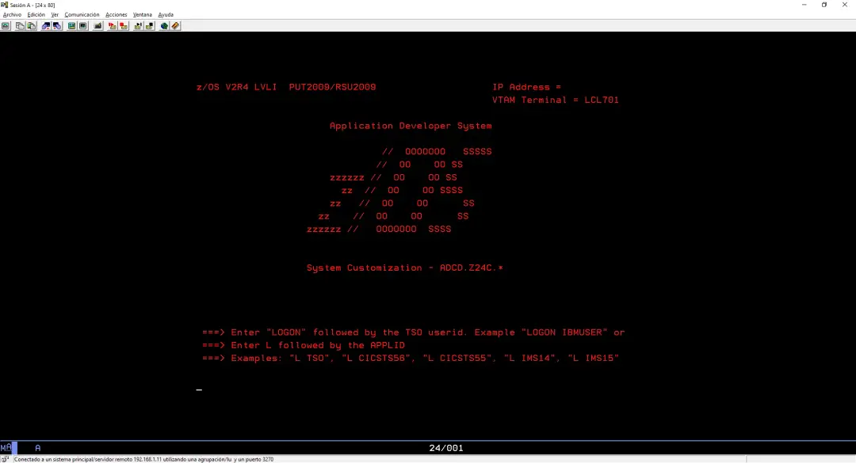
Task: Open the Acciones menu
Action: 117,15
